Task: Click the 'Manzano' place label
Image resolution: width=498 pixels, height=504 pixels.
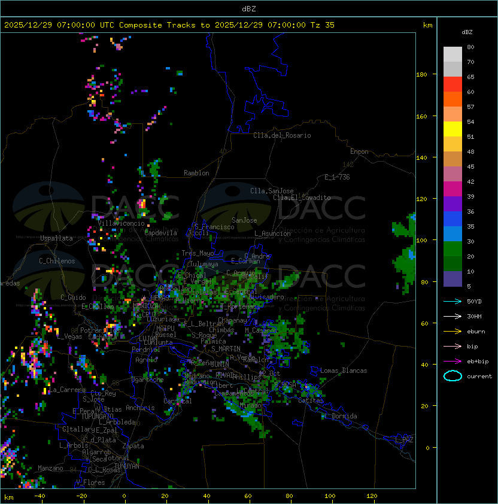Action: tap(50, 468)
